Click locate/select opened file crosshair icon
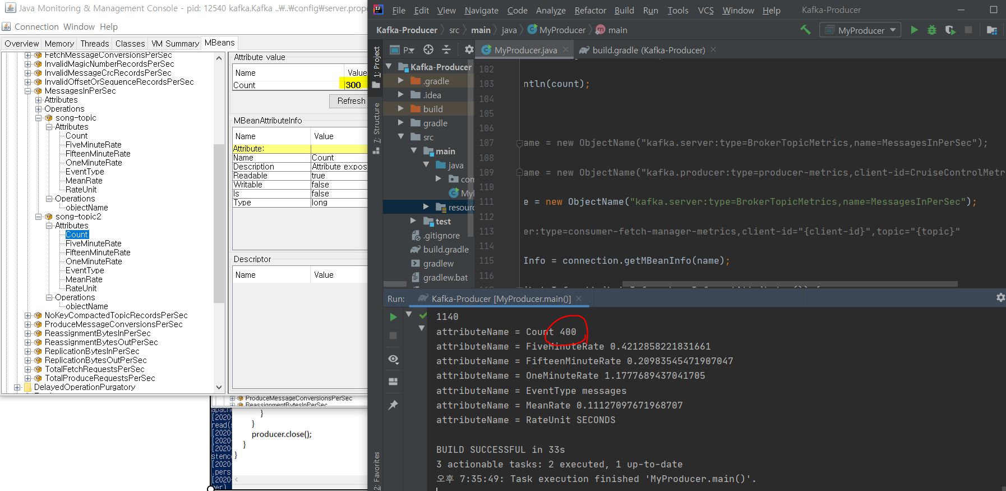 coord(428,49)
